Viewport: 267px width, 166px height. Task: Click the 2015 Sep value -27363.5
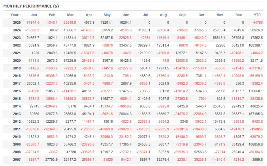pyautogui.click(x=181, y=99)
